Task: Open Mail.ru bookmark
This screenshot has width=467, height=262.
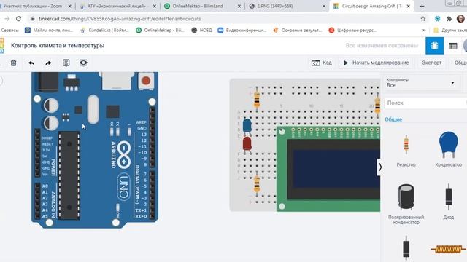Action: coord(49,30)
